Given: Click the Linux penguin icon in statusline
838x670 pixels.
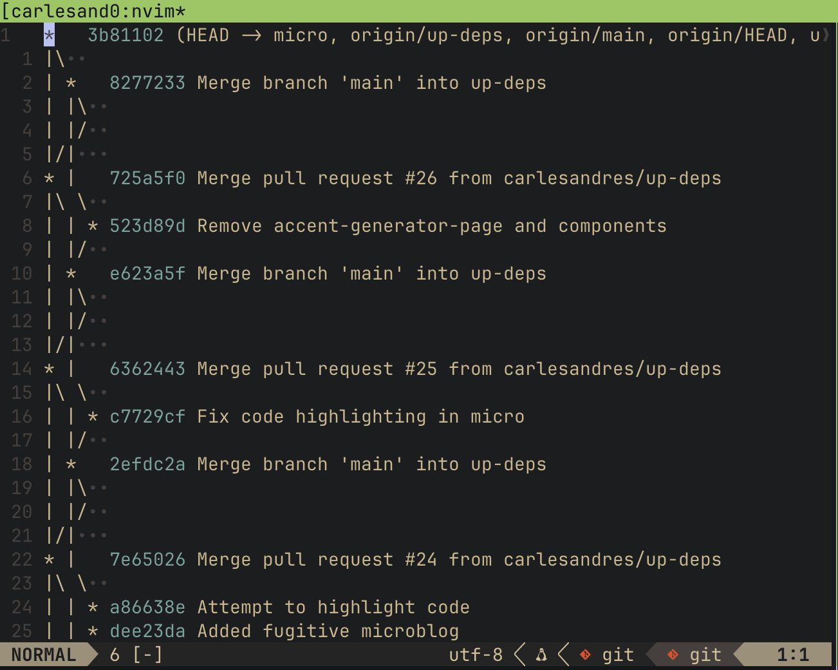Looking at the screenshot, I should pyautogui.click(x=541, y=655).
